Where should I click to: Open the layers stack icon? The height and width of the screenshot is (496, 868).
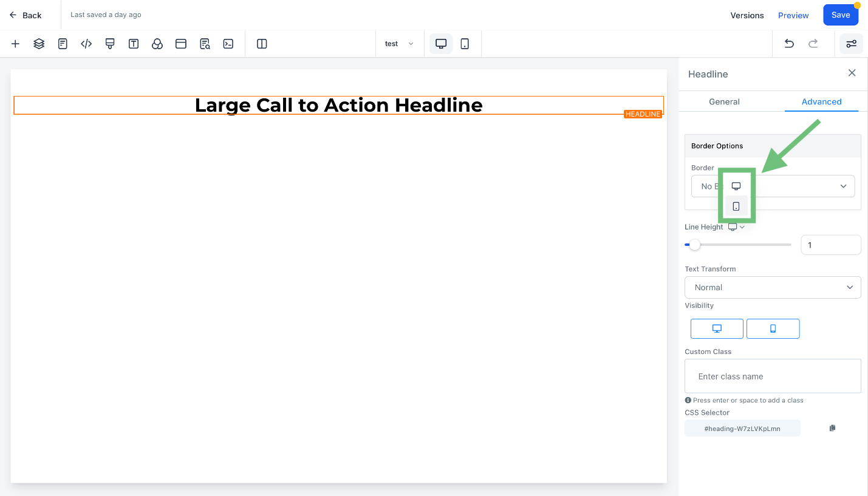point(39,44)
